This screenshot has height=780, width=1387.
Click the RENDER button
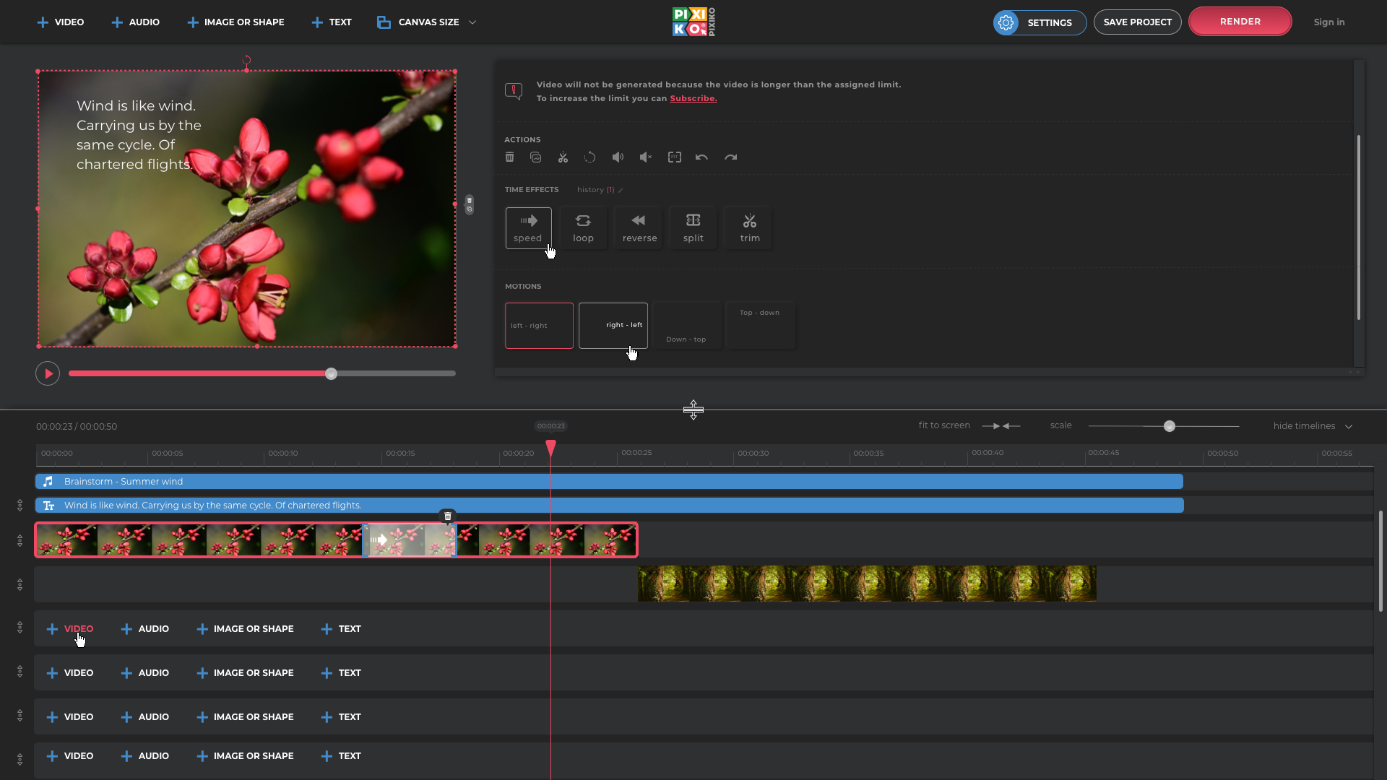pyautogui.click(x=1240, y=21)
